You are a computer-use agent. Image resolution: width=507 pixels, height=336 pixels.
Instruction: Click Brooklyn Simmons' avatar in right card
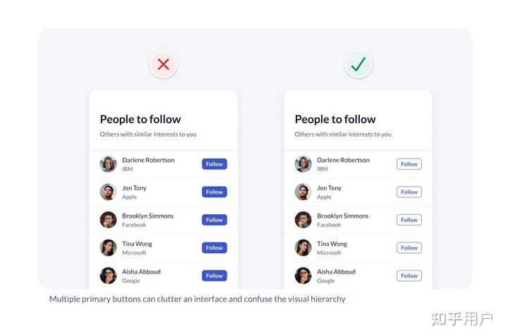pyautogui.click(x=303, y=220)
